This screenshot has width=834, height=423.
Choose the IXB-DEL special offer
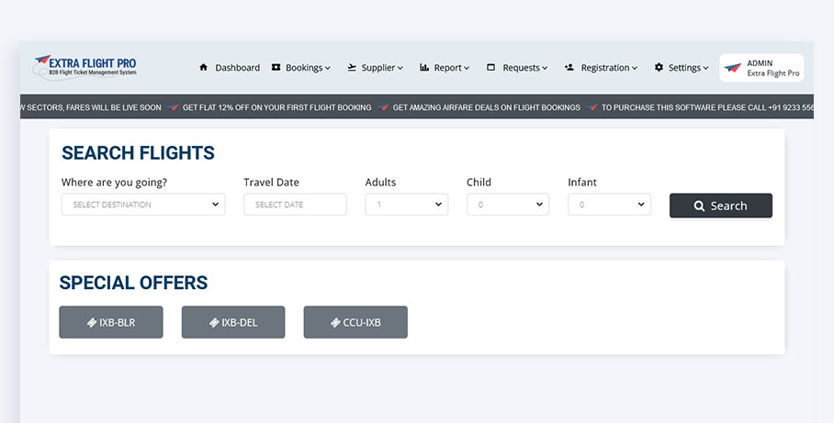[x=233, y=322]
